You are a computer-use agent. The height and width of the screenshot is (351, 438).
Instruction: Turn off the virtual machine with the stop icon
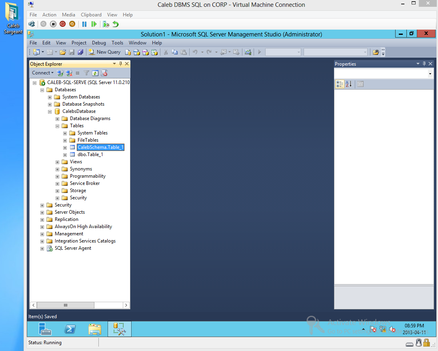(x=53, y=24)
